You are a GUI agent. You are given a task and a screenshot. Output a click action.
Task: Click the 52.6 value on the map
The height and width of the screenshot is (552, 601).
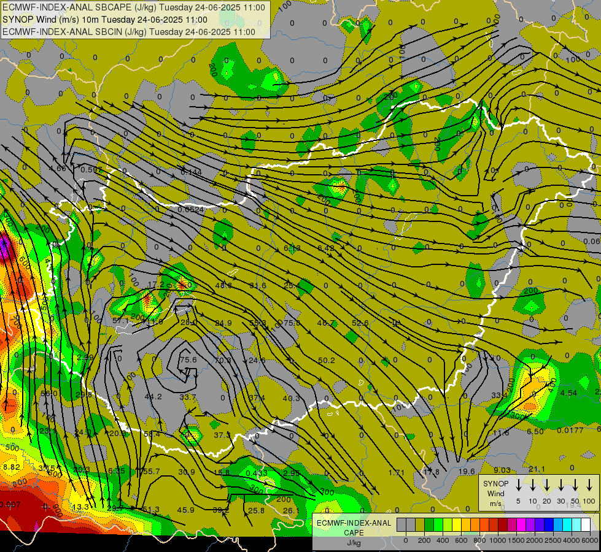(360, 323)
